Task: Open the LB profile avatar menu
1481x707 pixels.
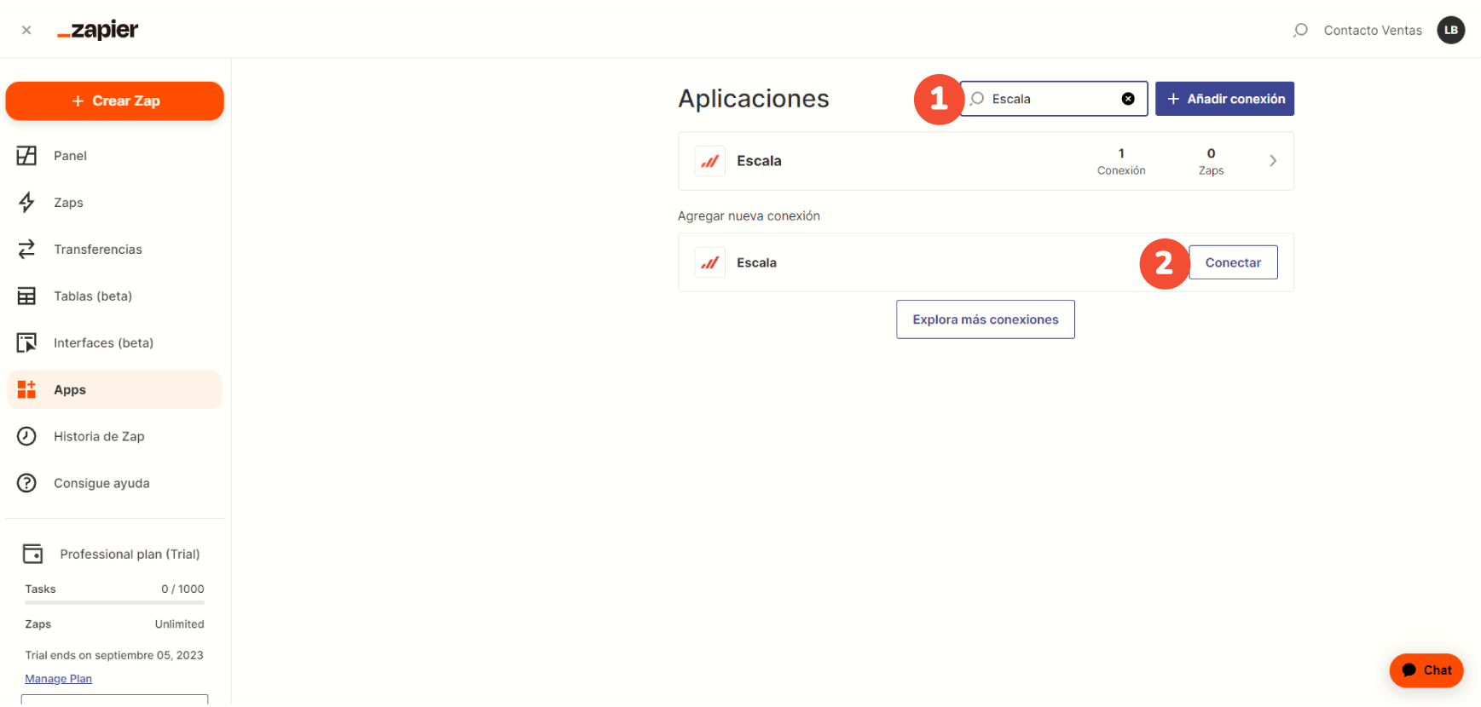Action: pos(1450,30)
